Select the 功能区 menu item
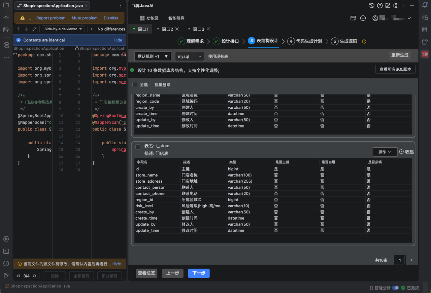The width and height of the screenshot is (431, 293). tap(149, 18)
